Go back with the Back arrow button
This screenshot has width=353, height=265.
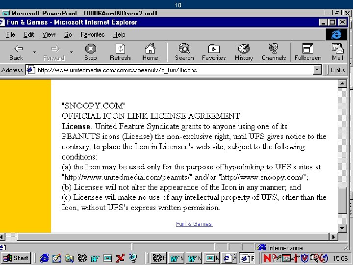[x=16, y=53]
